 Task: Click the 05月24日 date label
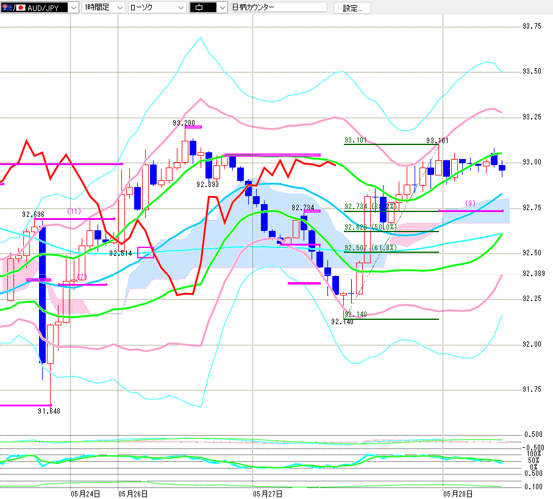click(85, 494)
